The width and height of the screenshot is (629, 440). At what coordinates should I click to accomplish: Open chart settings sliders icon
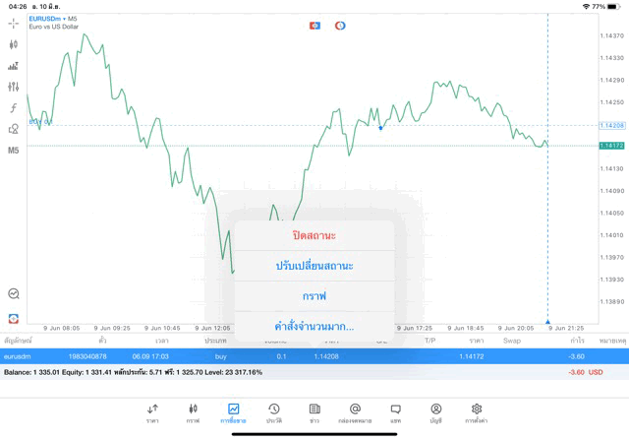(x=14, y=87)
